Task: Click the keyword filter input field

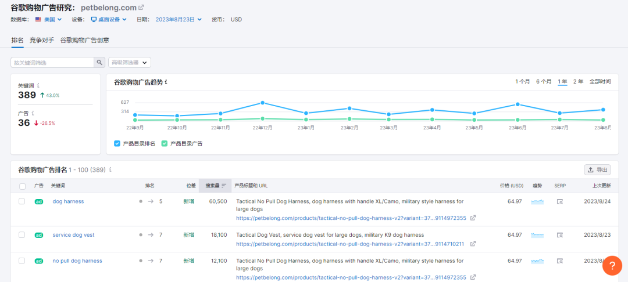Action: [x=52, y=63]
